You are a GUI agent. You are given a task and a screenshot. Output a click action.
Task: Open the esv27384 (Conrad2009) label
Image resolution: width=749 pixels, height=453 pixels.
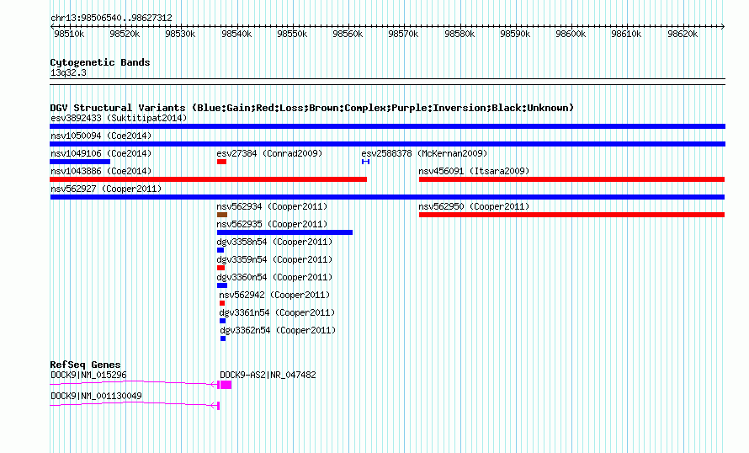coord(269,153)
